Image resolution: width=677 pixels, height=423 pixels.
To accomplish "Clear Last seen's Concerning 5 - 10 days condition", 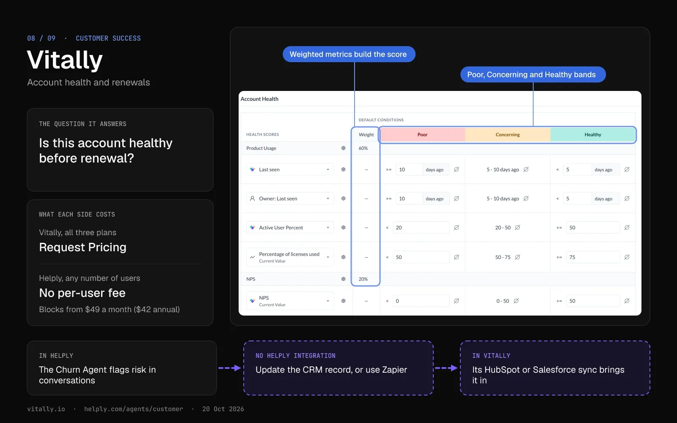I will click(526, 169).
